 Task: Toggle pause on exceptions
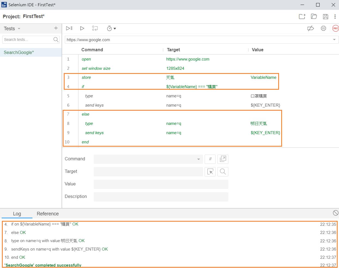click(323, 28)
